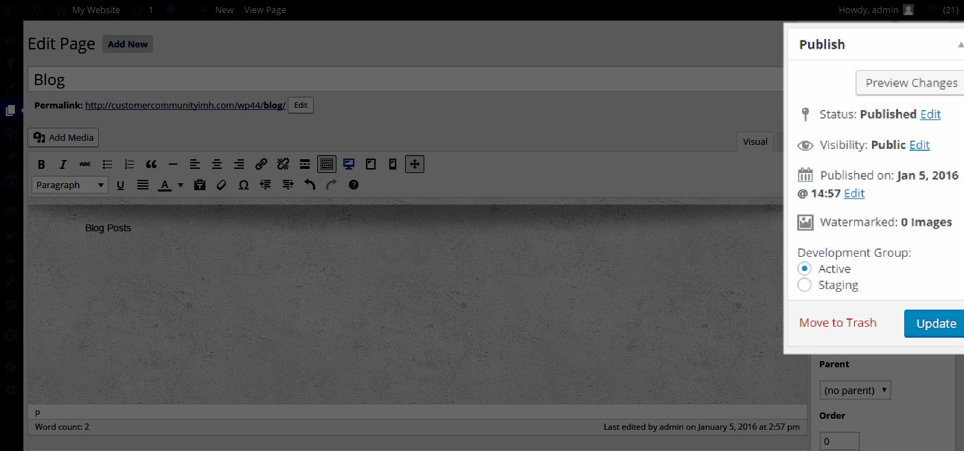Toggle the toolbar toggle (kitchen sink) button
This screenshot has width=964, height=451.
(x=327, y=165)
